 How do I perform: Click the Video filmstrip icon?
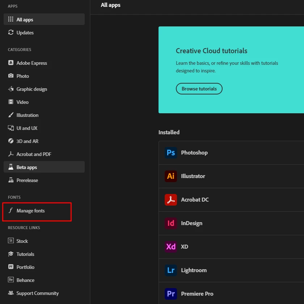11,102
